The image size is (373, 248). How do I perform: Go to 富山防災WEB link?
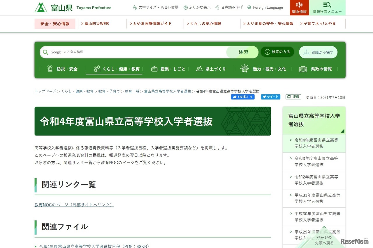click(x=95, y=24)
